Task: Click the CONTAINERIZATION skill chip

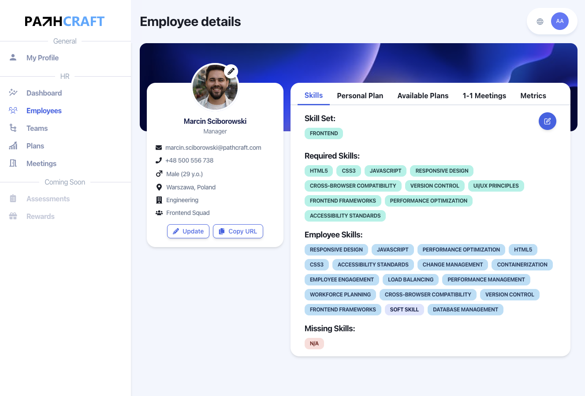Action: click(522, 265)
